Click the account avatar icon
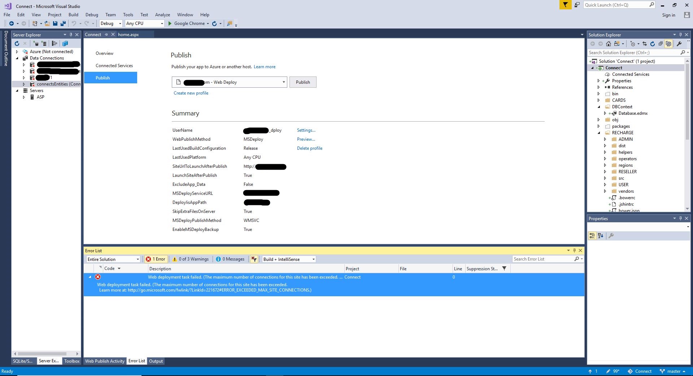 click(687, 15)
